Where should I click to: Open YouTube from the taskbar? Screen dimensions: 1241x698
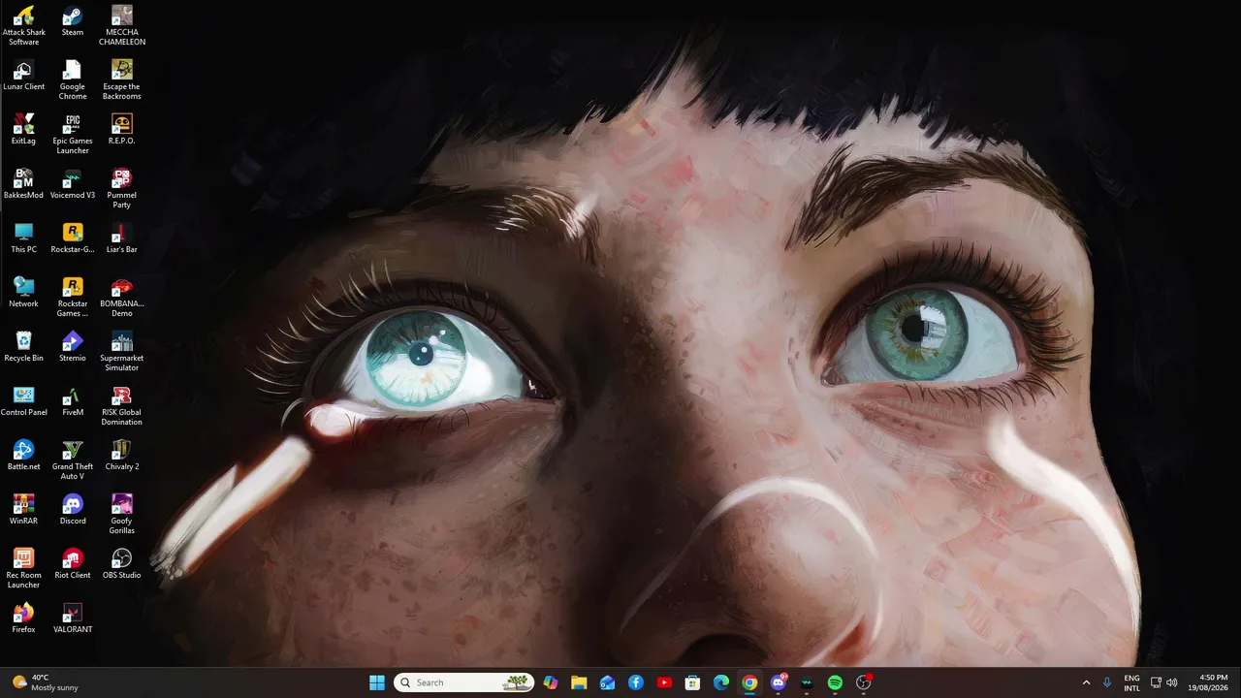pos(664,682)
